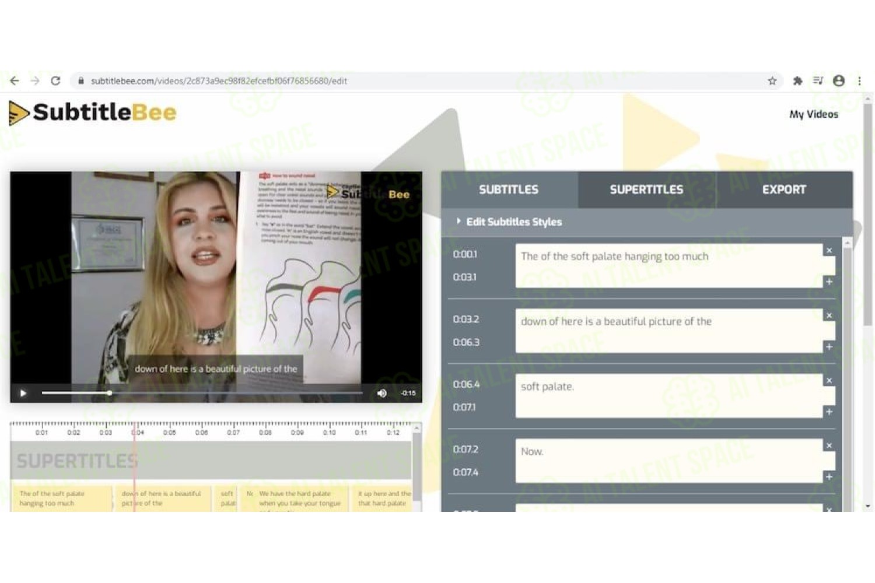Edit the 'soft palate.' subtitle text
This screenshot has height=583, width=875.
tap(669, 396)
